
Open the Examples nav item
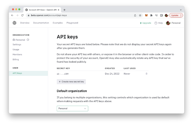(x=58, y=23)
